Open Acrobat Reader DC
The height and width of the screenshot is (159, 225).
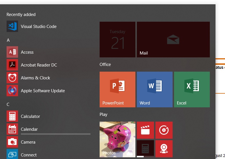(39, 65)
